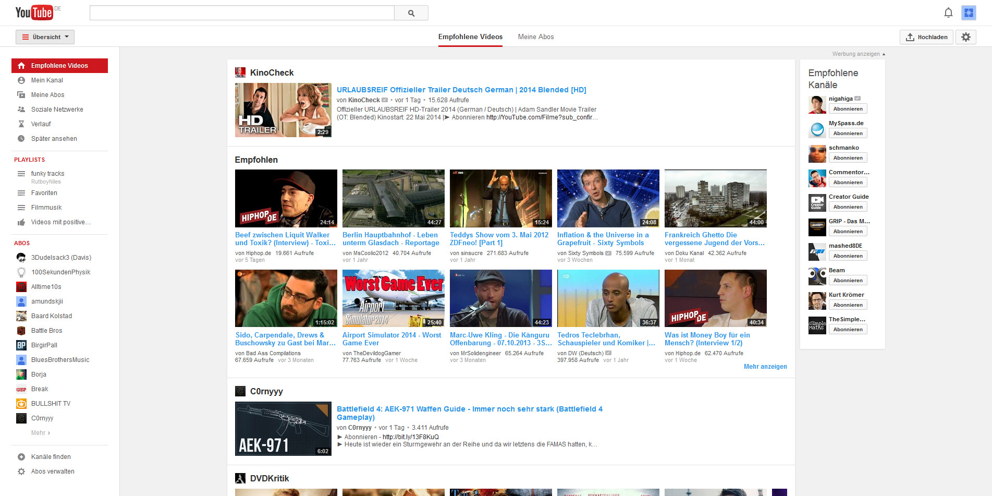
Task: Switch to the Meine Abos tab
Action: tap(535, 37)
